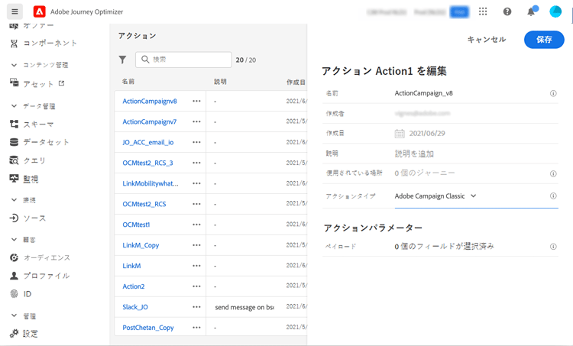Open the help question mark icon
The width and height of the screenshot is (573, 346).
point(507,11)
